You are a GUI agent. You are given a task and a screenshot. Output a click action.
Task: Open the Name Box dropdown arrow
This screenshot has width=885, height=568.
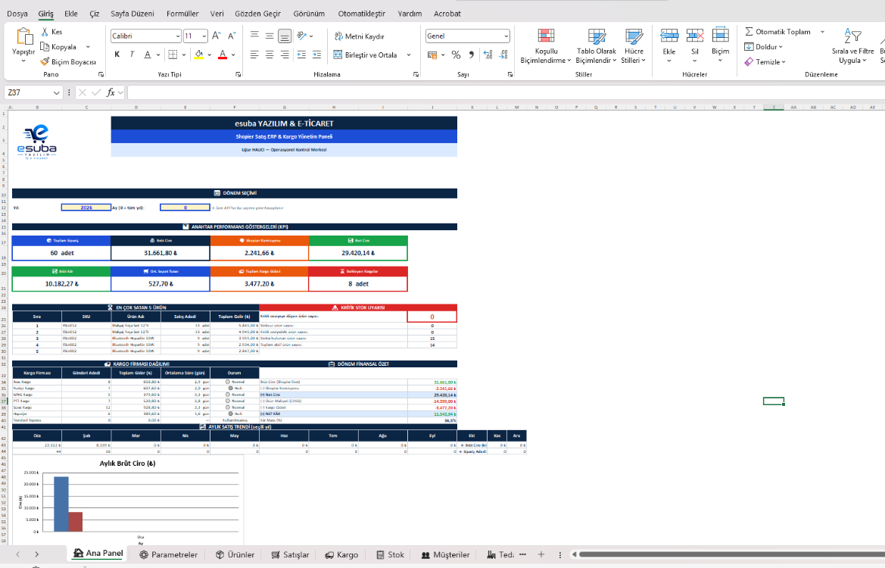[57, 92]
